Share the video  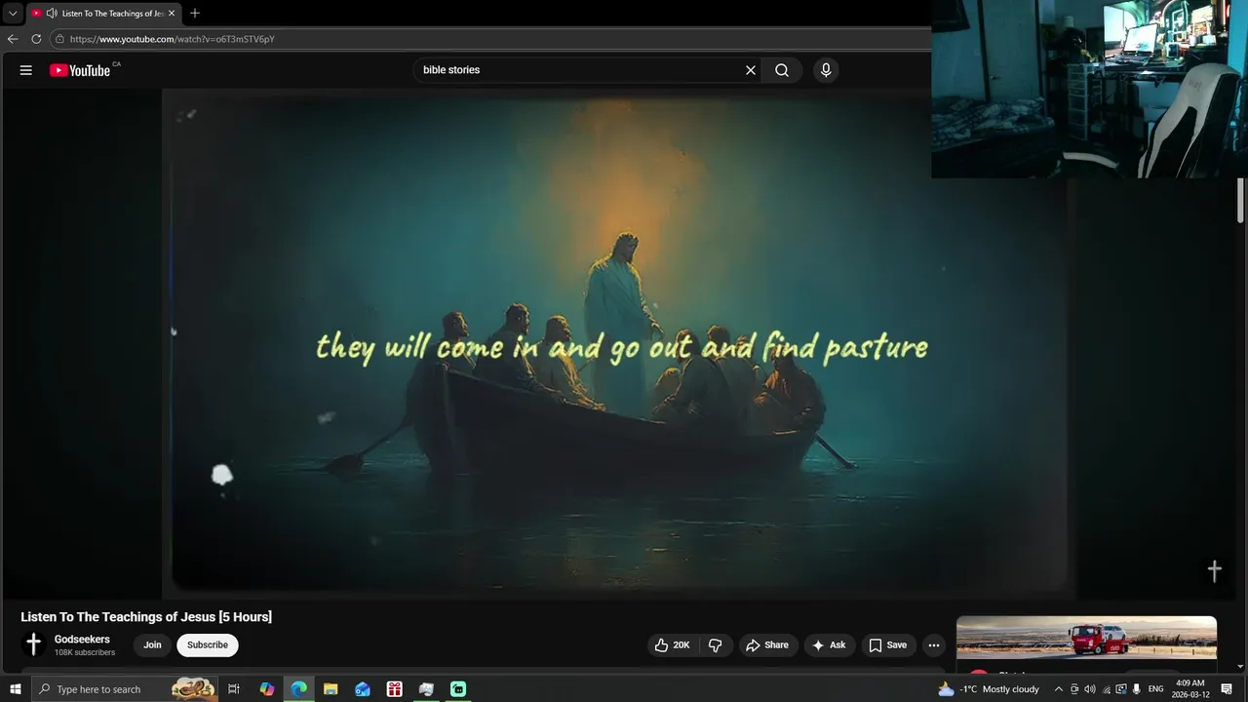pos(767,645)
